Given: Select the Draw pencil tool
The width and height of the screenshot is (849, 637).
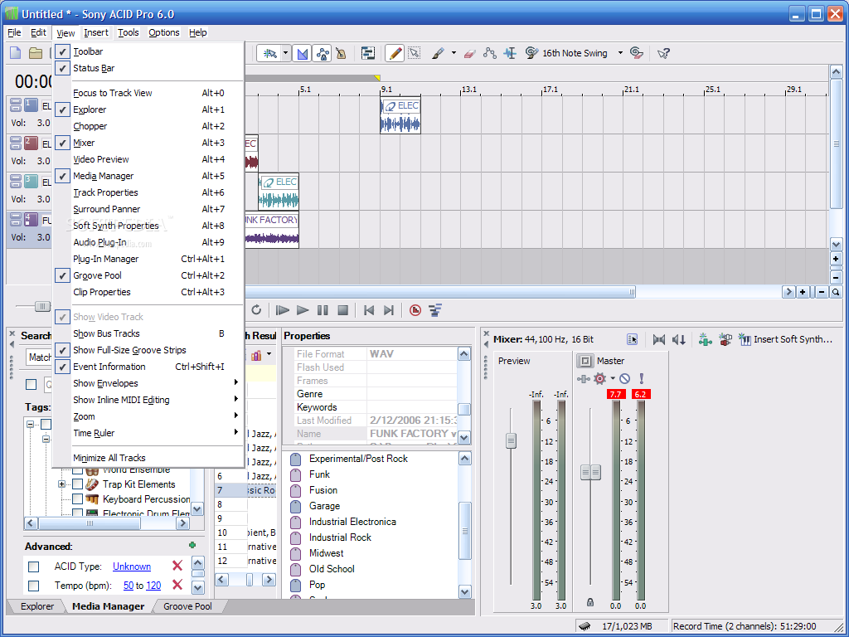Looking at the screenshot, I should point(395,53).
